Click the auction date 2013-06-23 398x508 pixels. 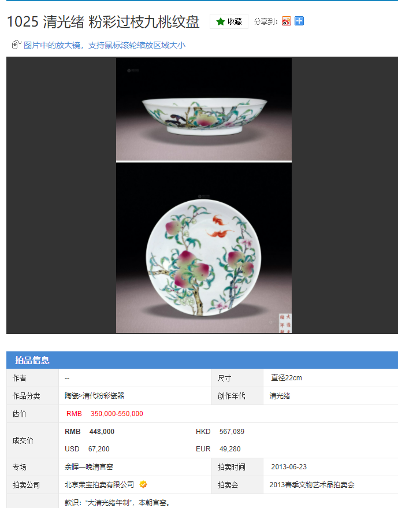pyautogui.click(x=289, y=467)
